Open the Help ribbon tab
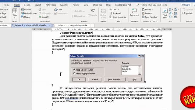195x110 pixels. 108,5
